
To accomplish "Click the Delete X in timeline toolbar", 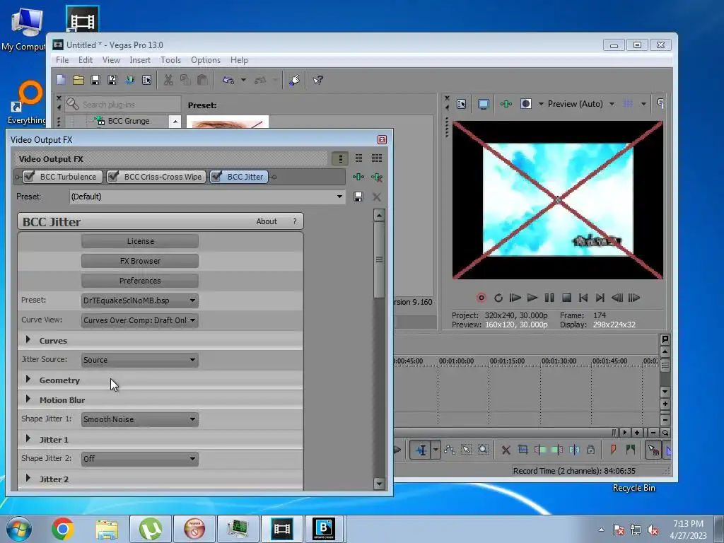I will 506,450.
